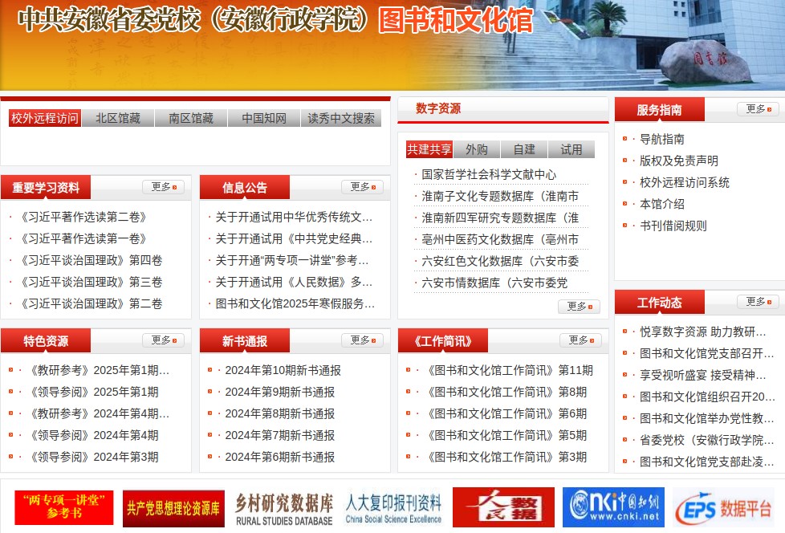Switch to the 外购 digital resources tab
The height and width of the screenshot is (533, 785).
[x=477, y=149]
